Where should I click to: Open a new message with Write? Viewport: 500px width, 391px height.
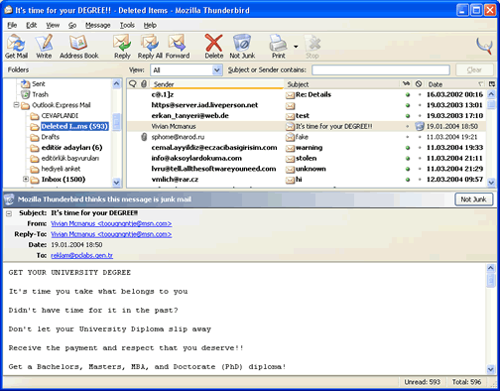(44, 47)
